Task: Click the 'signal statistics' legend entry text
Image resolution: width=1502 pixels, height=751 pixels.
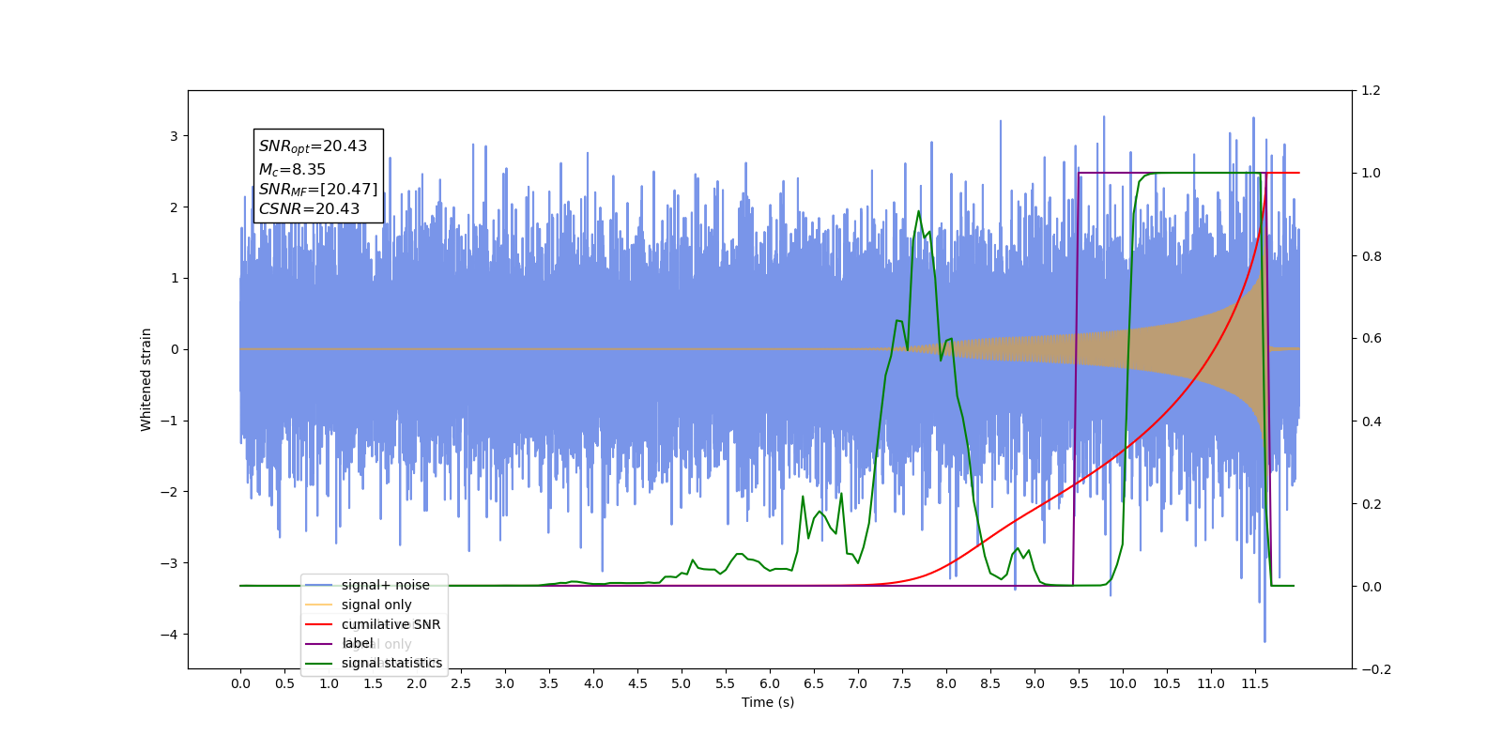Action: click(391, 663)
